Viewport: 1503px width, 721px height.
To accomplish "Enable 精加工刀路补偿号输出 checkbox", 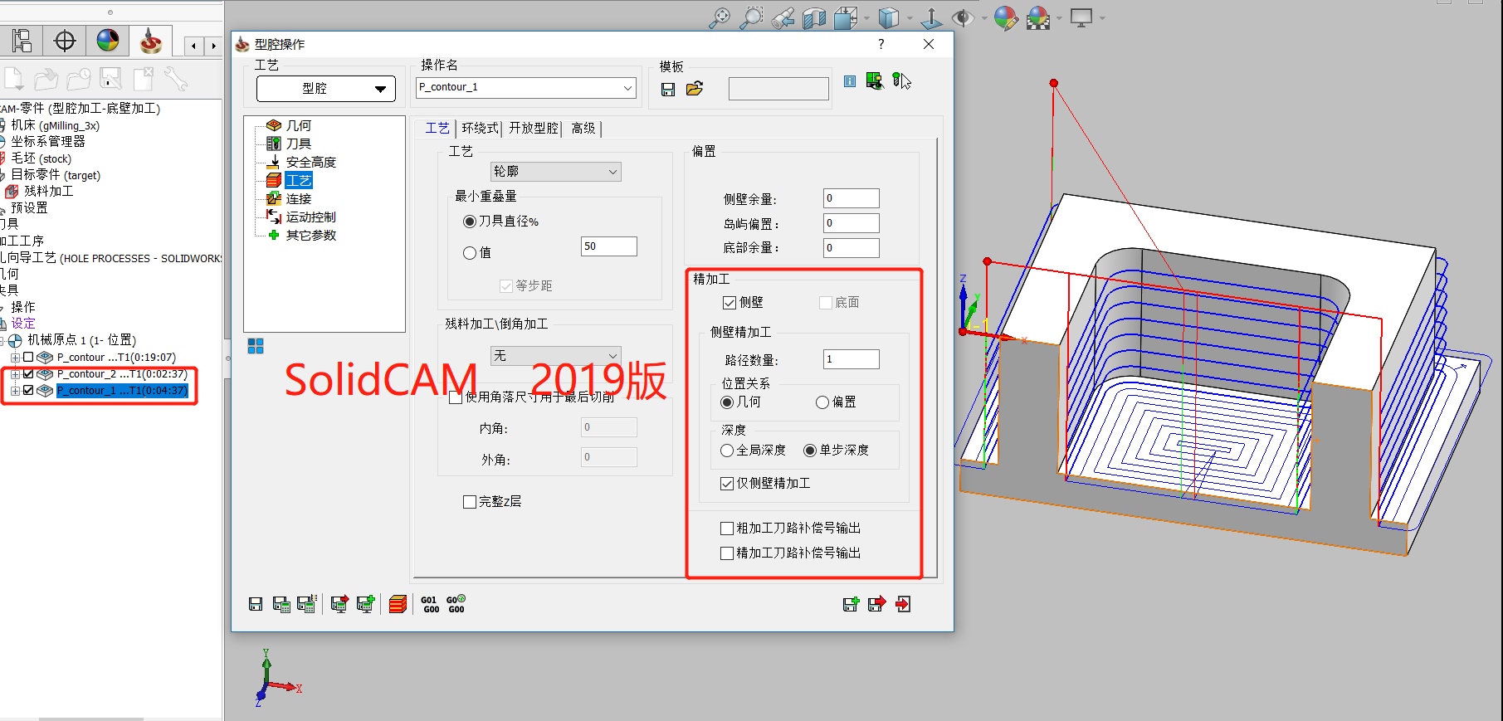I will 727,553.
